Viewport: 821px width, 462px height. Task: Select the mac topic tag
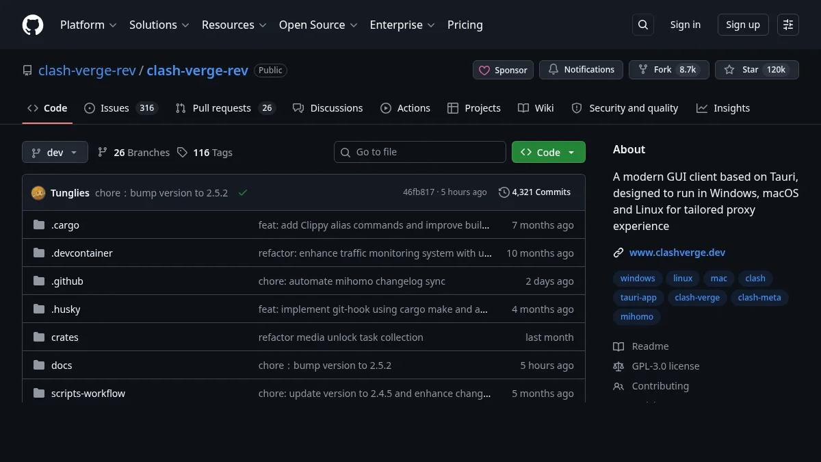(x=719, y=279)
